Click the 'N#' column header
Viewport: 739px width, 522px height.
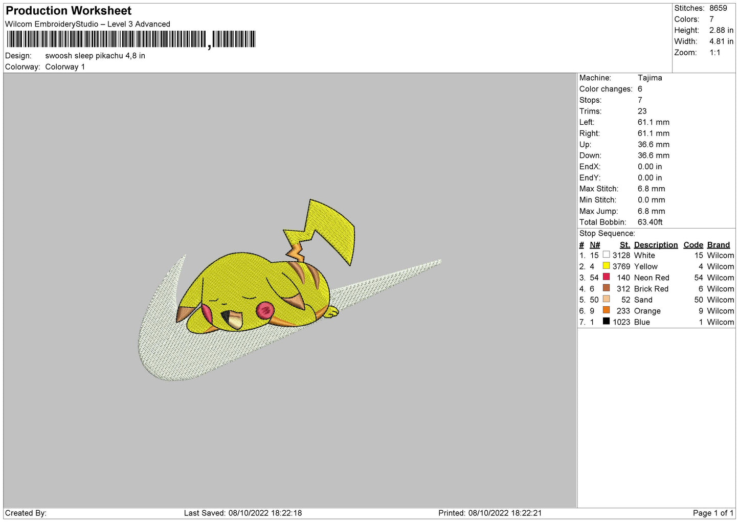(595, 245)
